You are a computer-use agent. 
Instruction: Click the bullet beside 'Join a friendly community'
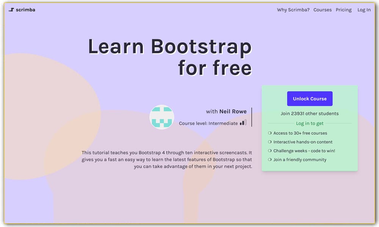click(269, 160)
